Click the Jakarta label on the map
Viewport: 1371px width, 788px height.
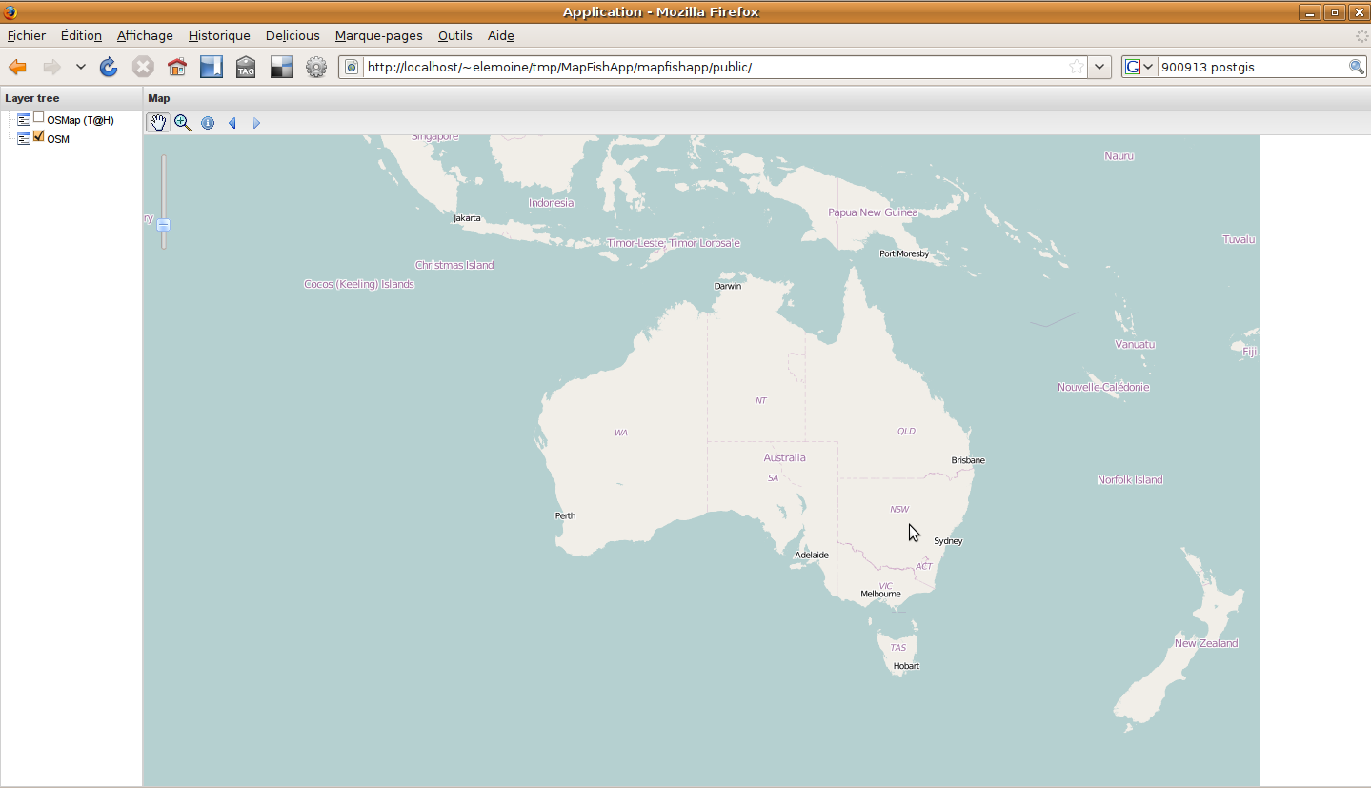coord(467,218)
